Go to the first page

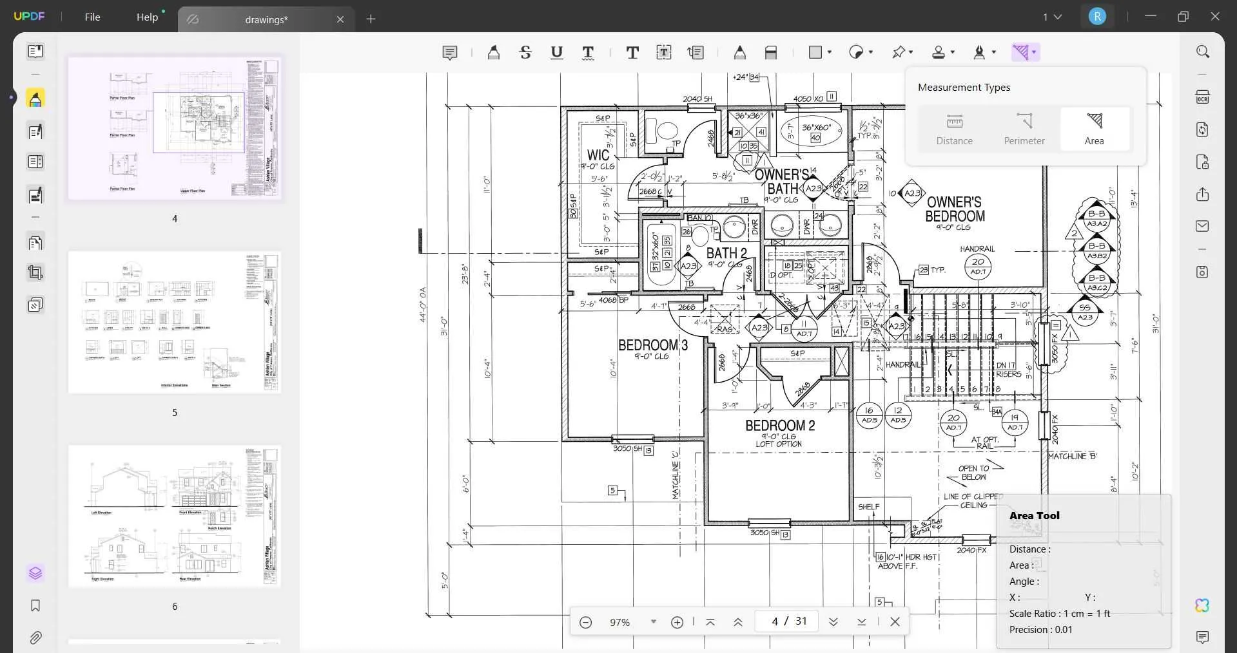click(710, 622)
